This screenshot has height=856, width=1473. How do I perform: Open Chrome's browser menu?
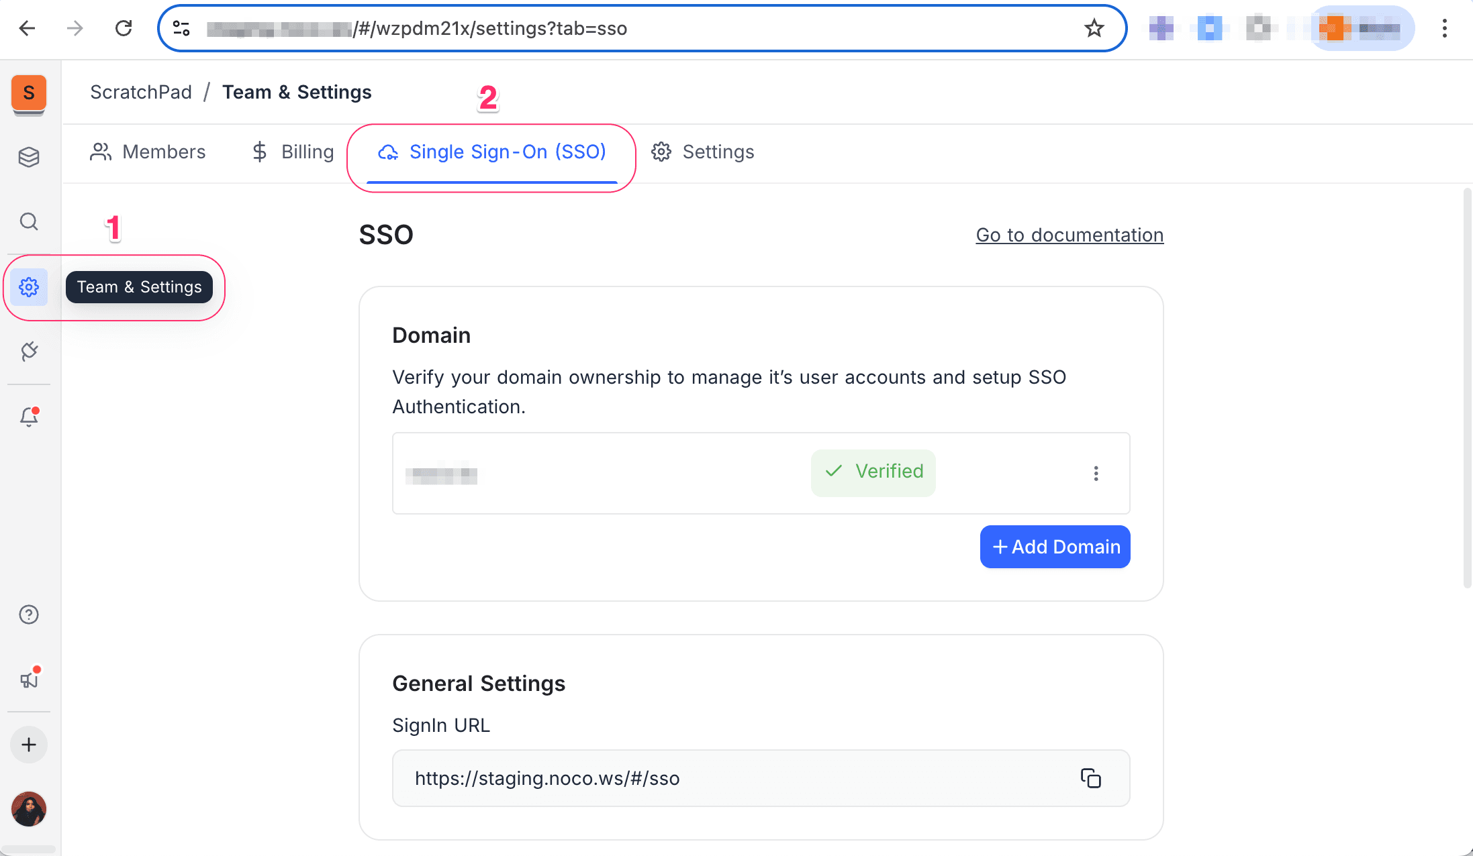click(x=1445, y=28)
